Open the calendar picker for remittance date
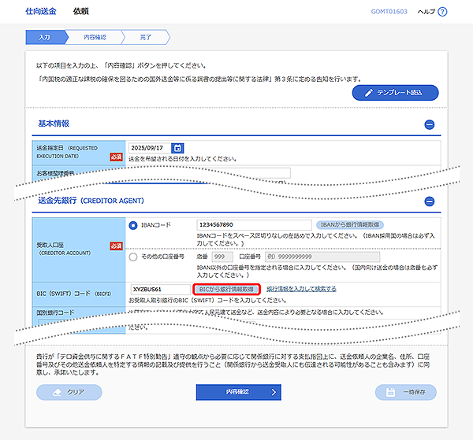 [x=177, y=148]
